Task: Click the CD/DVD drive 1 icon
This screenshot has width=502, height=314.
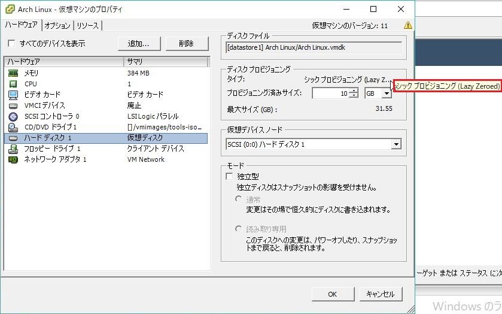Action: [13, 127]
